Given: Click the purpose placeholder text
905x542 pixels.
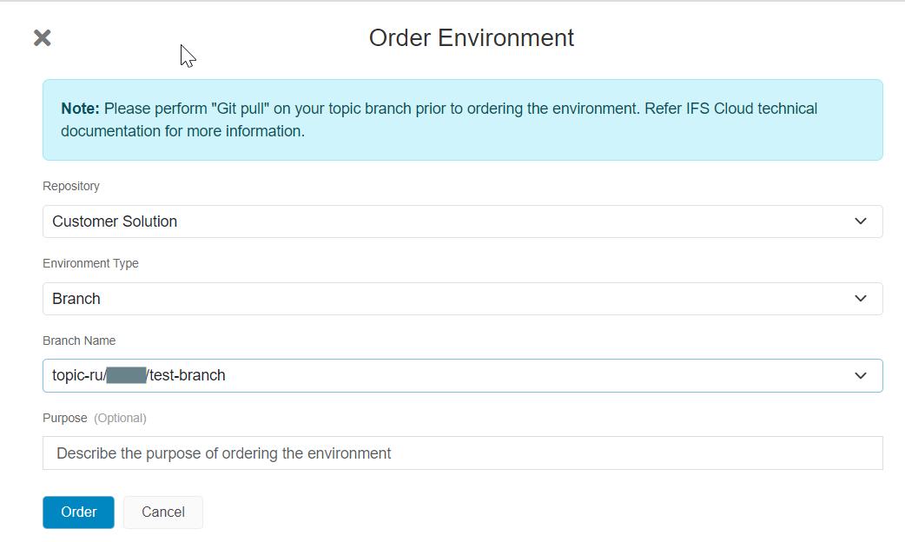Looking at the screenshot, I should coord(224,453).
